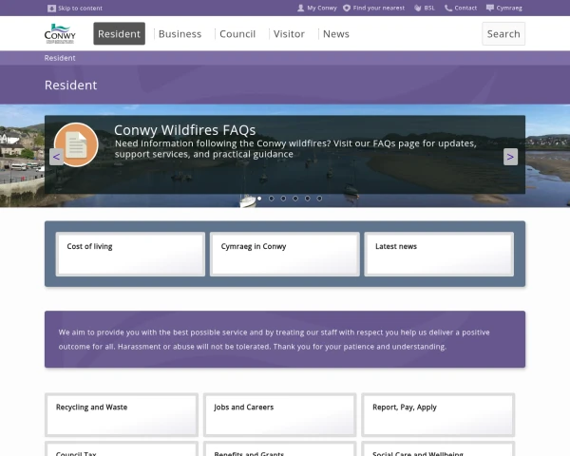Open the Business menu tab

point(180,34)
